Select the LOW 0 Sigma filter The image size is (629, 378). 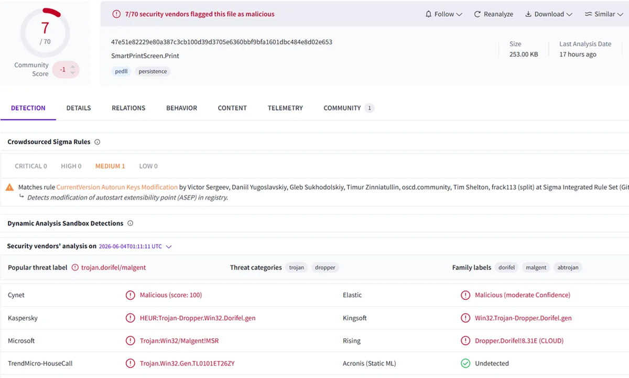(x=148, y=166)
